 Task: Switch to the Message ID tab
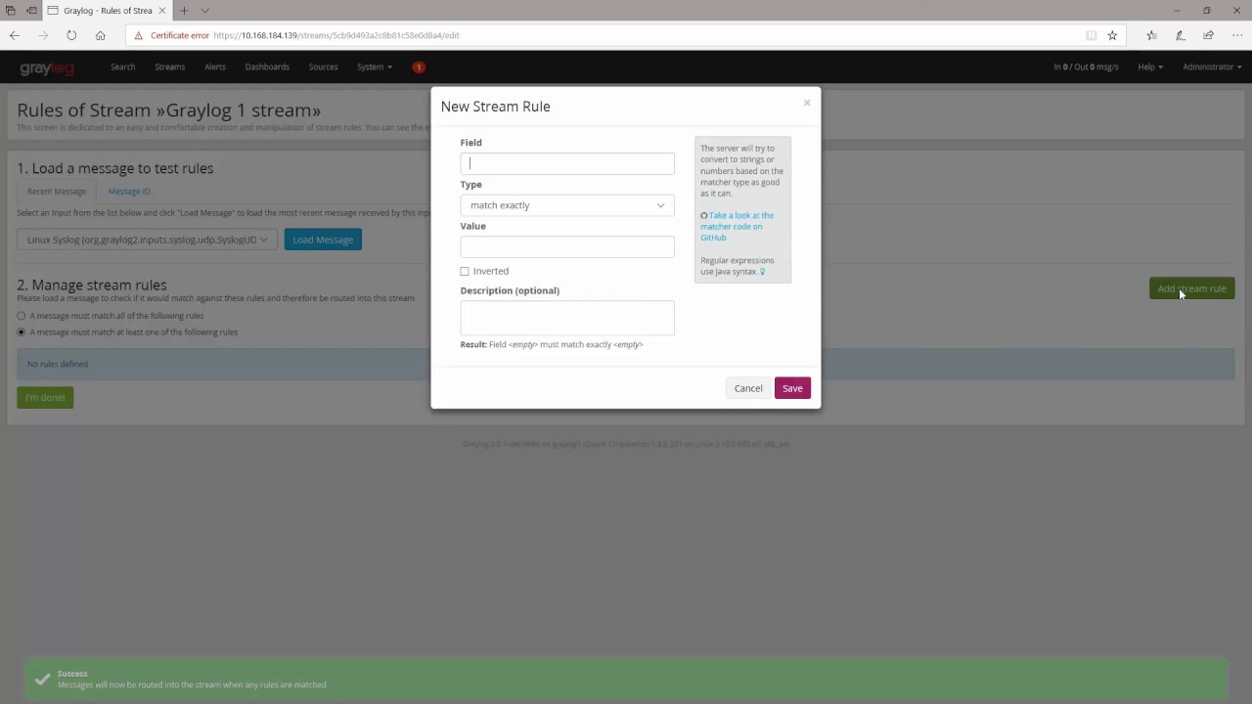coord(129,192)
